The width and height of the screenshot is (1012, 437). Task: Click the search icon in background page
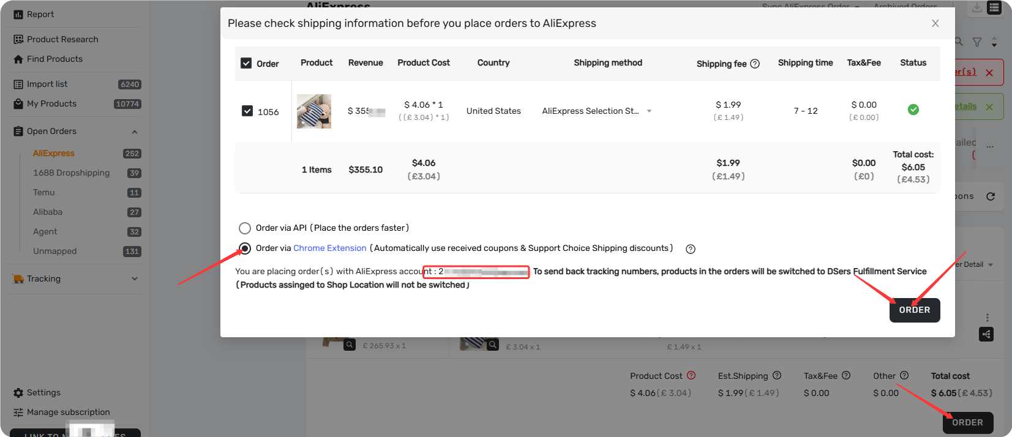point(959,42)
